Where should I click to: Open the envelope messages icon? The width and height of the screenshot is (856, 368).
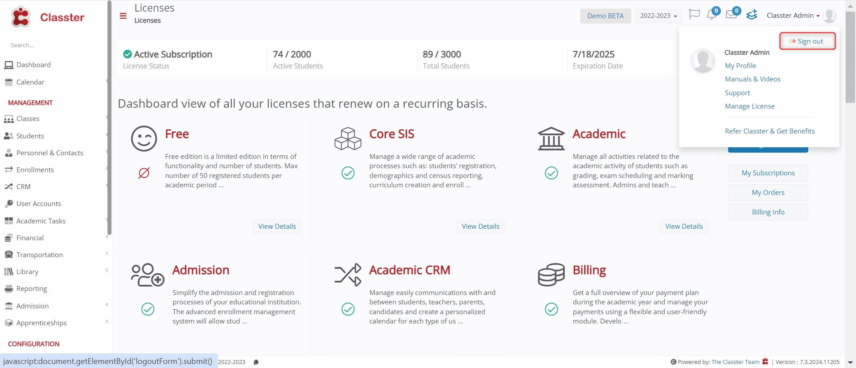click(732, 15)
